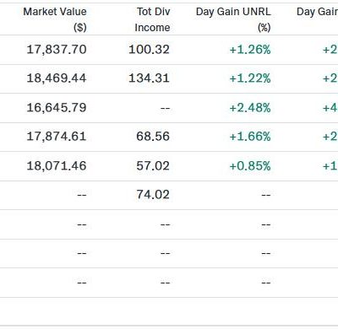
Task: Select the +2.48% day gain cell
Action: [x=250, y=108]
